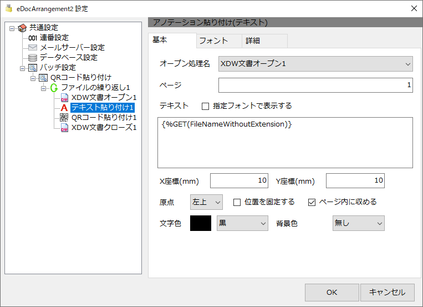Click the black 文字色 color swatch
This screenshot has height=307, width=423.
tap(201, 223)
